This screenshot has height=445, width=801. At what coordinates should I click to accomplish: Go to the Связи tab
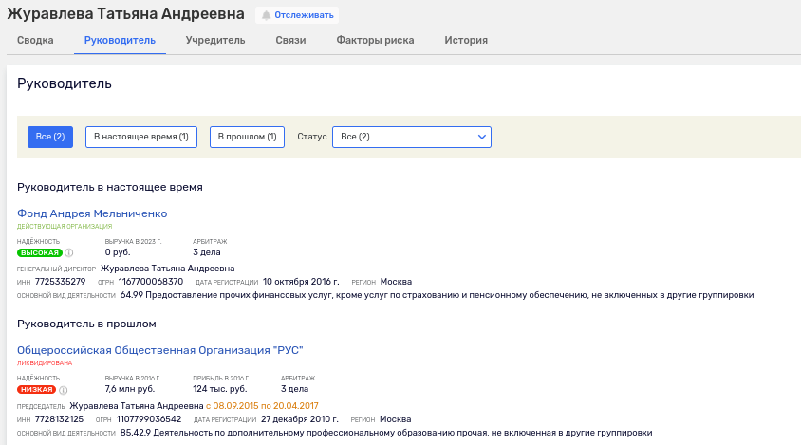[x=290, y=40]
